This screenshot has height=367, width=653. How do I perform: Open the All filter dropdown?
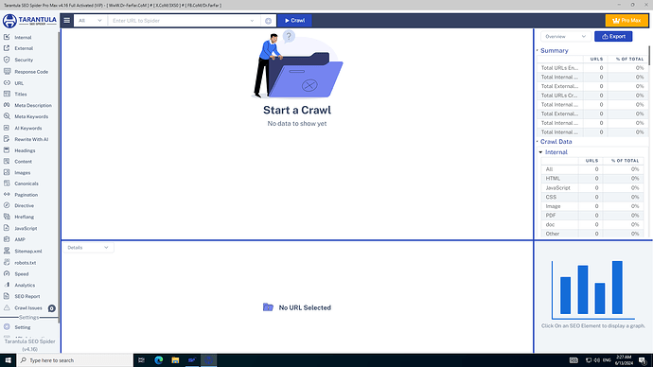tap(90, 21)
